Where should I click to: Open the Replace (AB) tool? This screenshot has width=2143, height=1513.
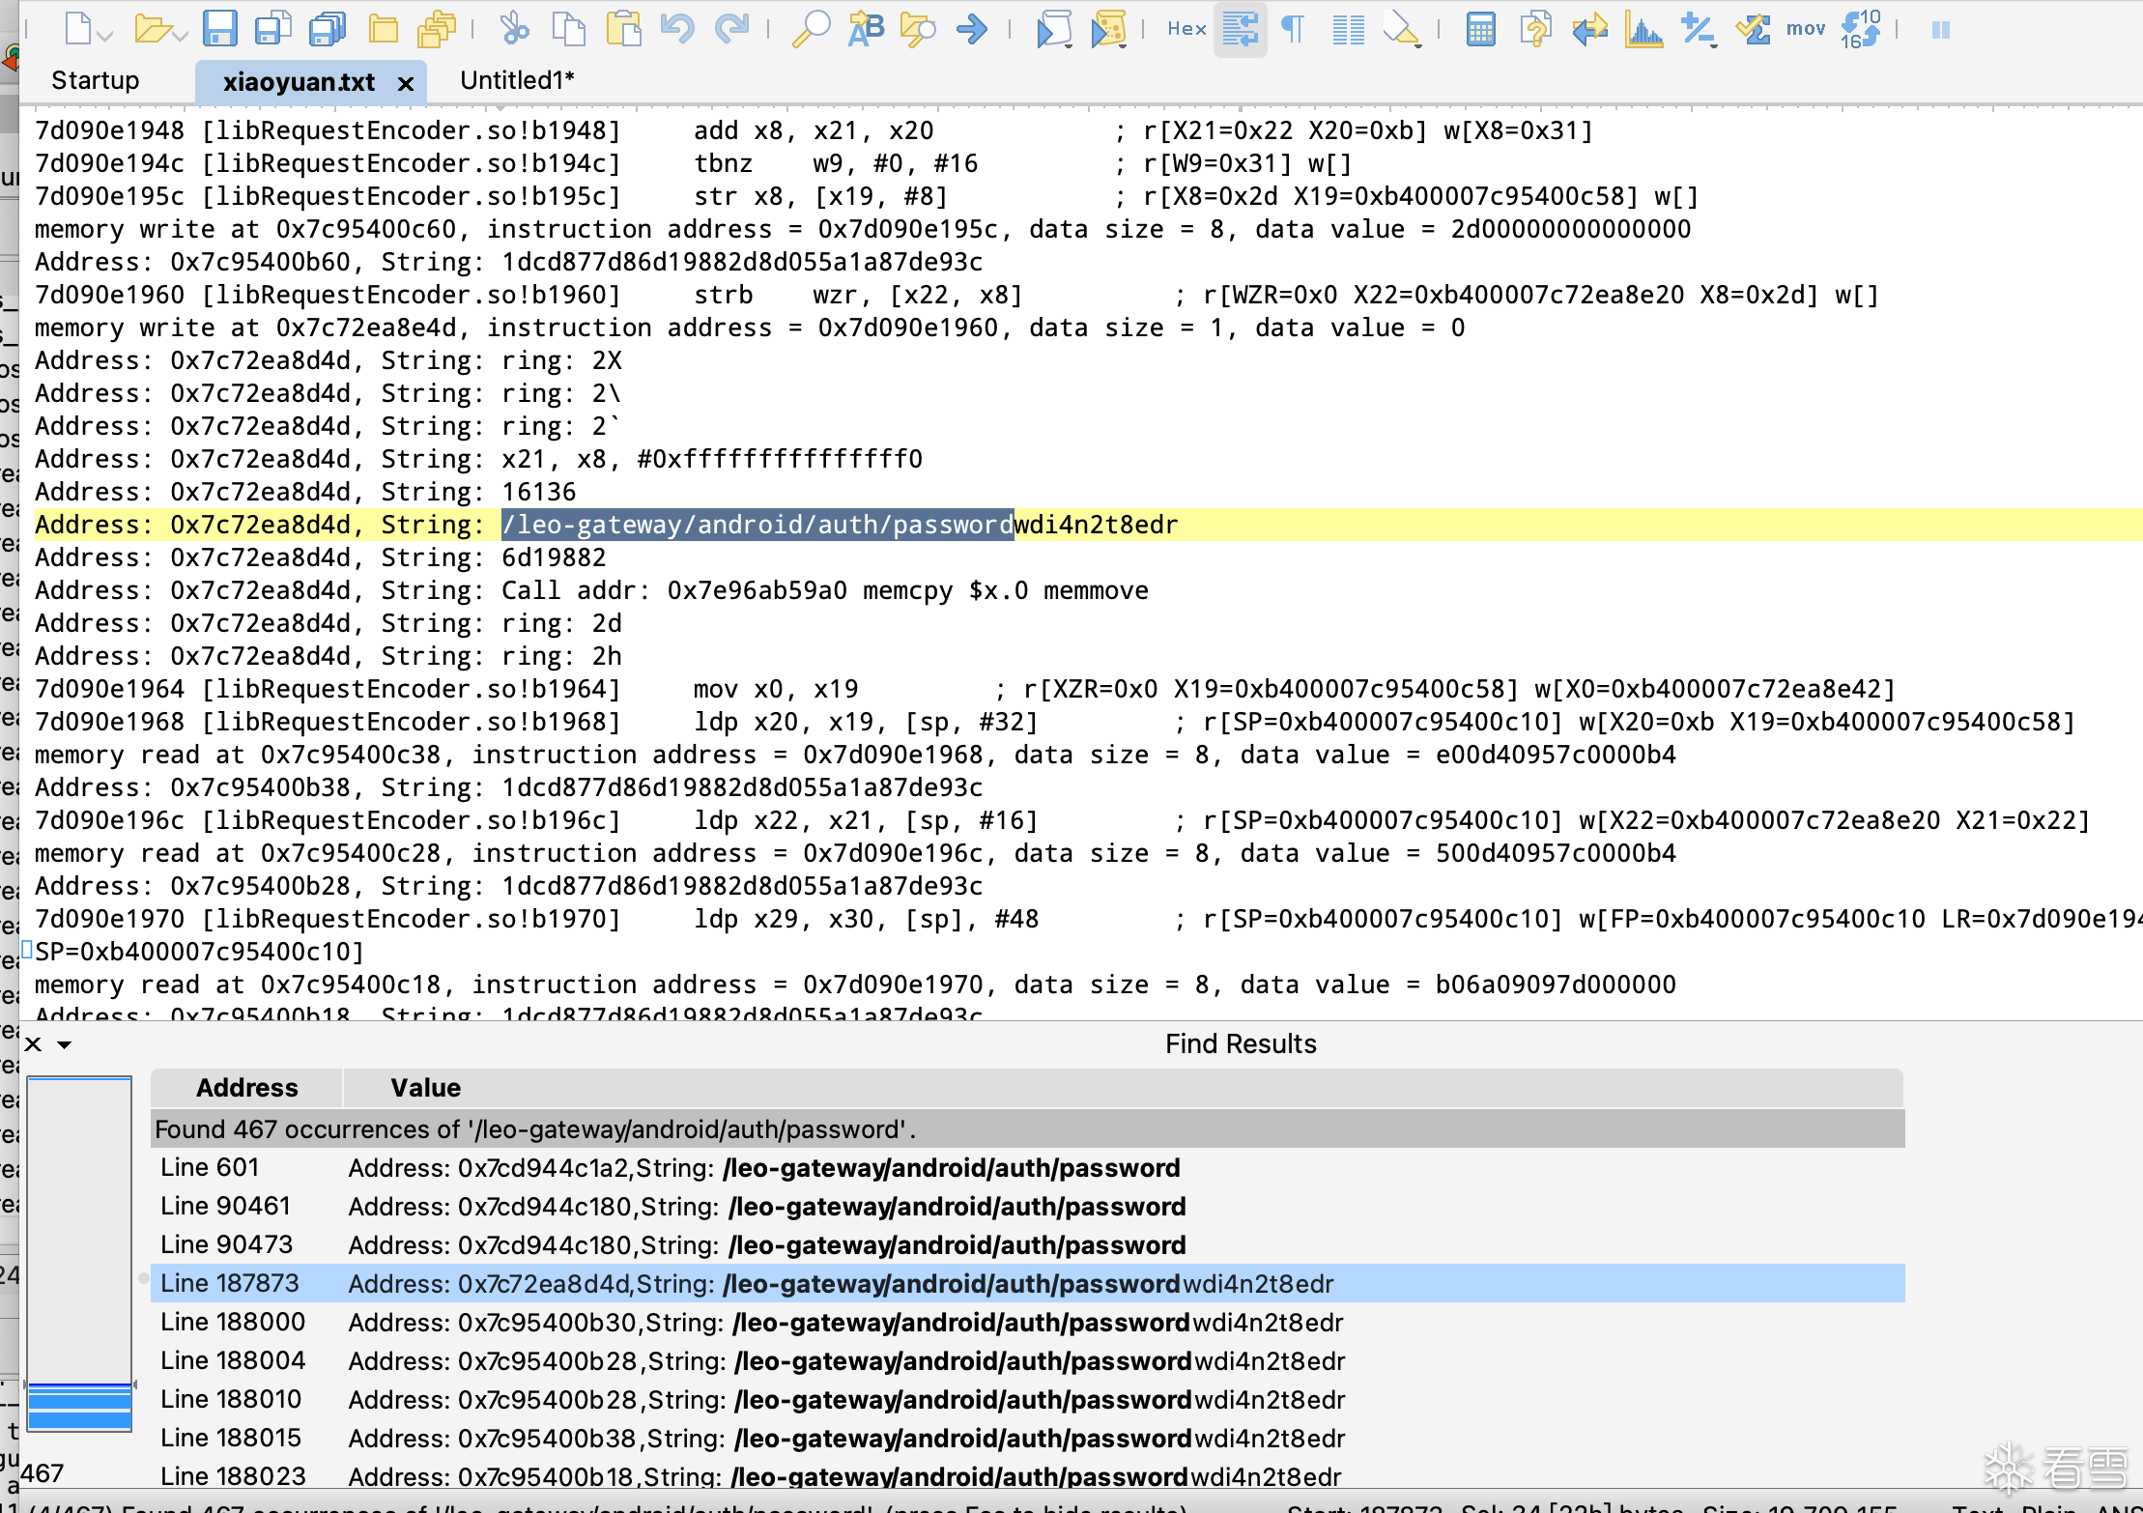(866, 29)
